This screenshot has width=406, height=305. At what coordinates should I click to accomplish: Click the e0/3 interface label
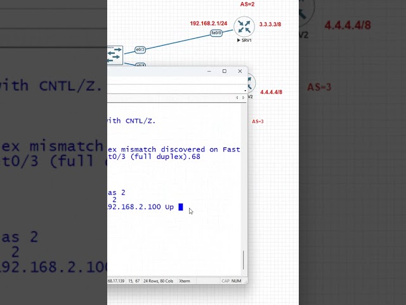(x=140, y=50)
